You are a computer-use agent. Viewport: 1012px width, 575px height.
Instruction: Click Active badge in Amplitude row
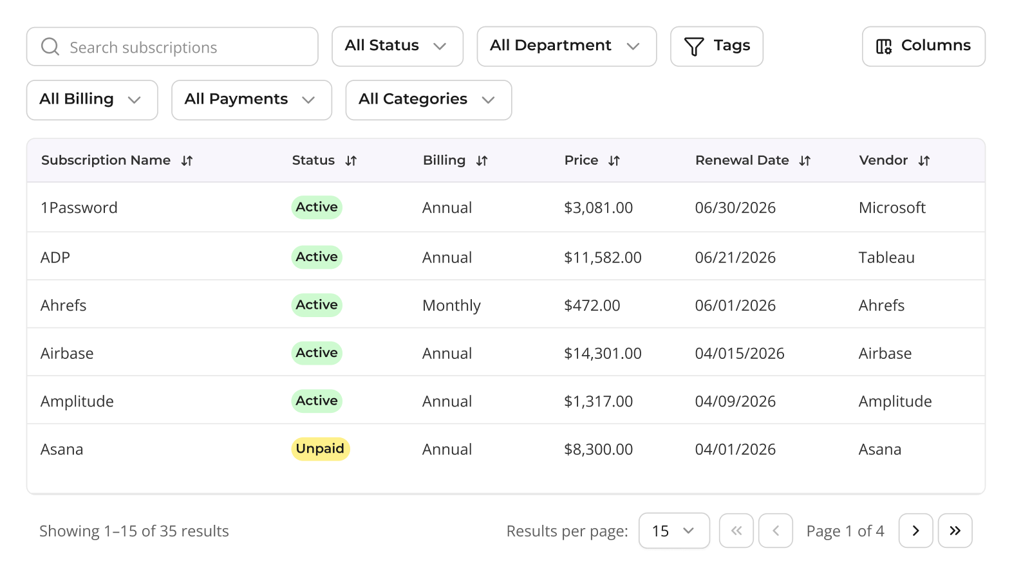click(317, 401)
